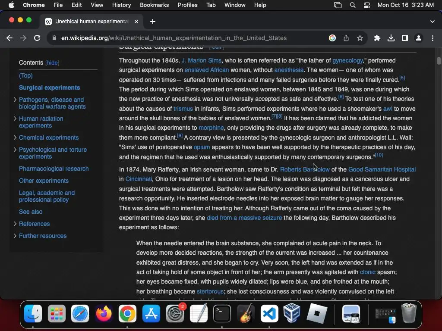Go to Other experiments section

pyautogui.click(x=44, y=181)
